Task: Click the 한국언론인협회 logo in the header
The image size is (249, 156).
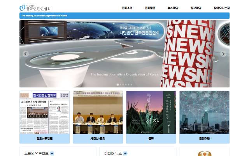Action: tap(35, 8)
